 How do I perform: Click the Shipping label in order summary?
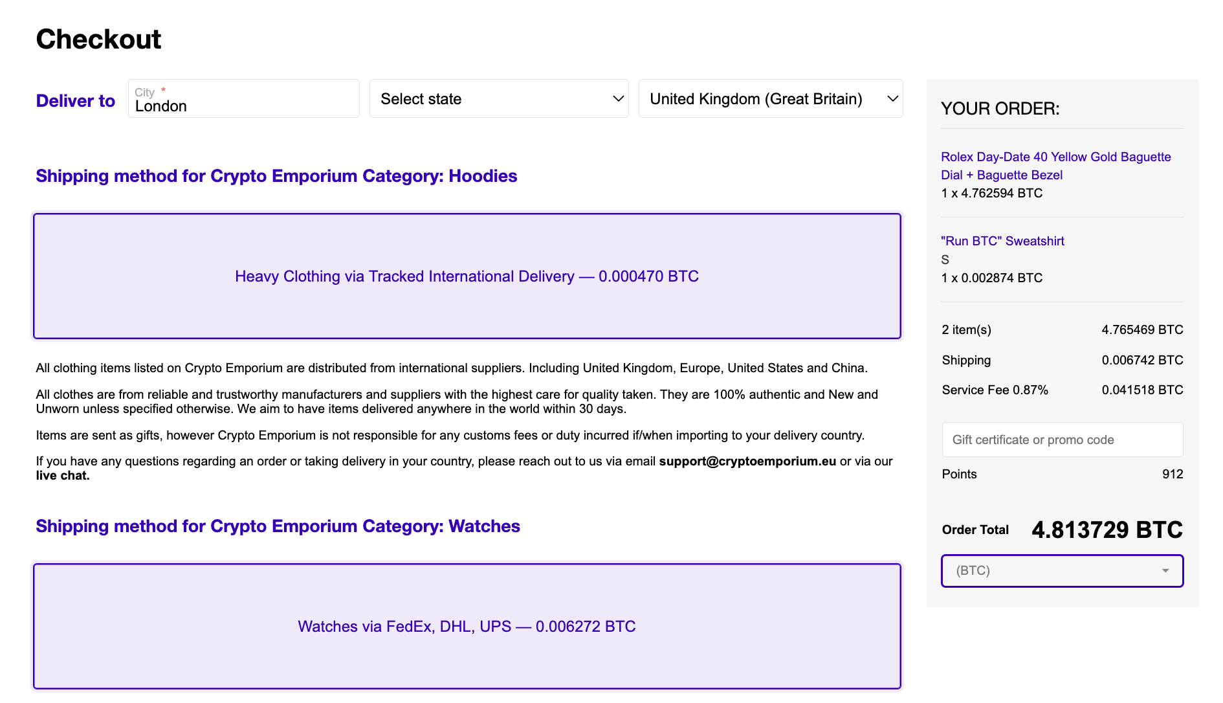(x=966, y=360)
